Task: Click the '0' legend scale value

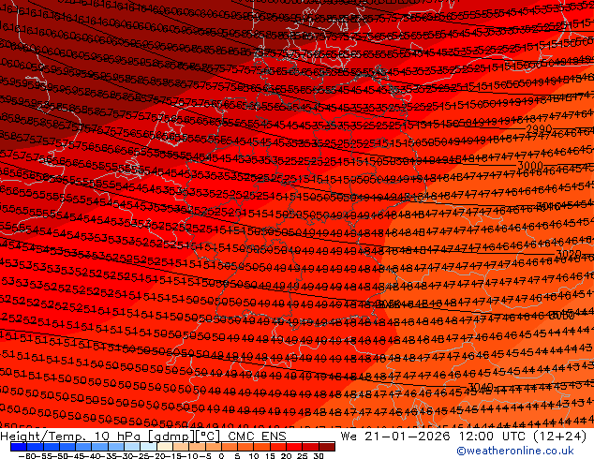Action: [221, 456]
